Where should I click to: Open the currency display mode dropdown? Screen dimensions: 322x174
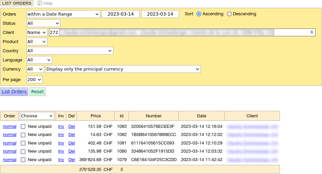123,69
